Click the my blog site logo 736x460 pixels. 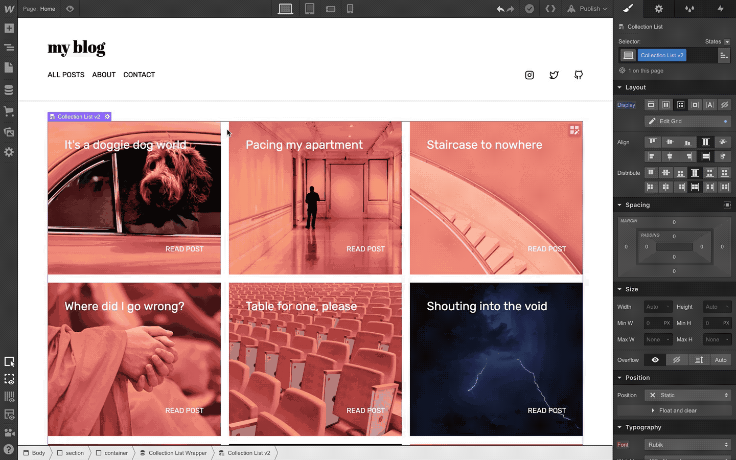(77, 48)
